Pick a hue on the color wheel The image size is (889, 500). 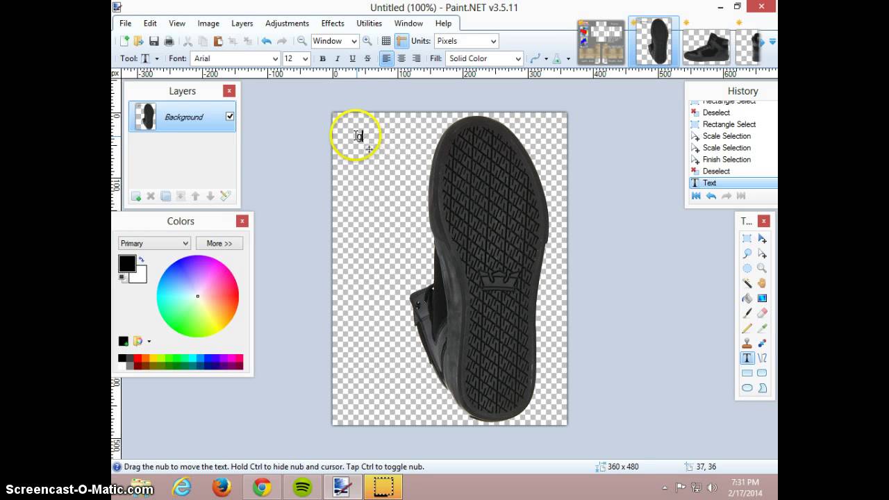click(198, 297)
